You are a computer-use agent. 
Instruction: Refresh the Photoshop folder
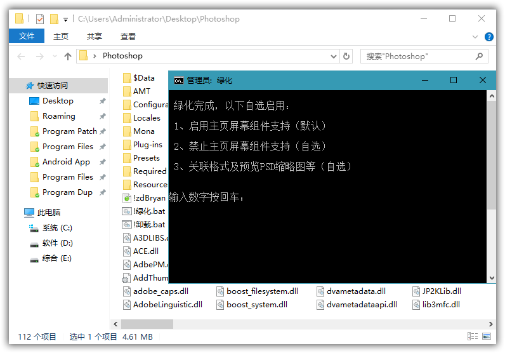point(346,57)
